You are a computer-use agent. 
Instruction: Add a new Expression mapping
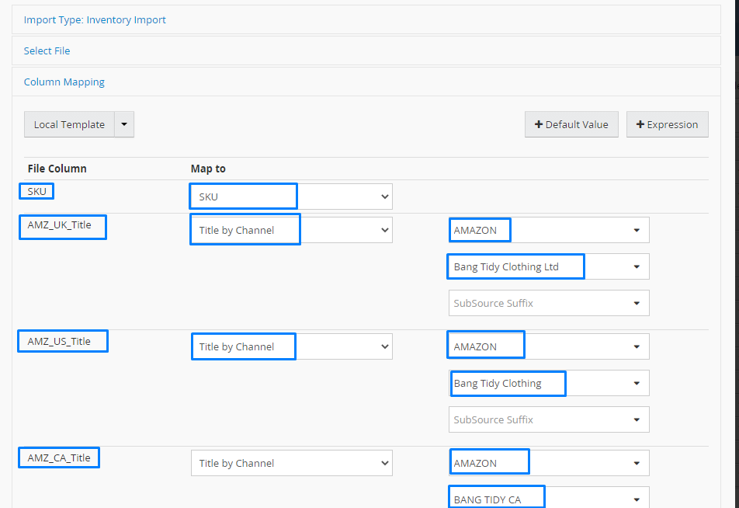point(668,124)
